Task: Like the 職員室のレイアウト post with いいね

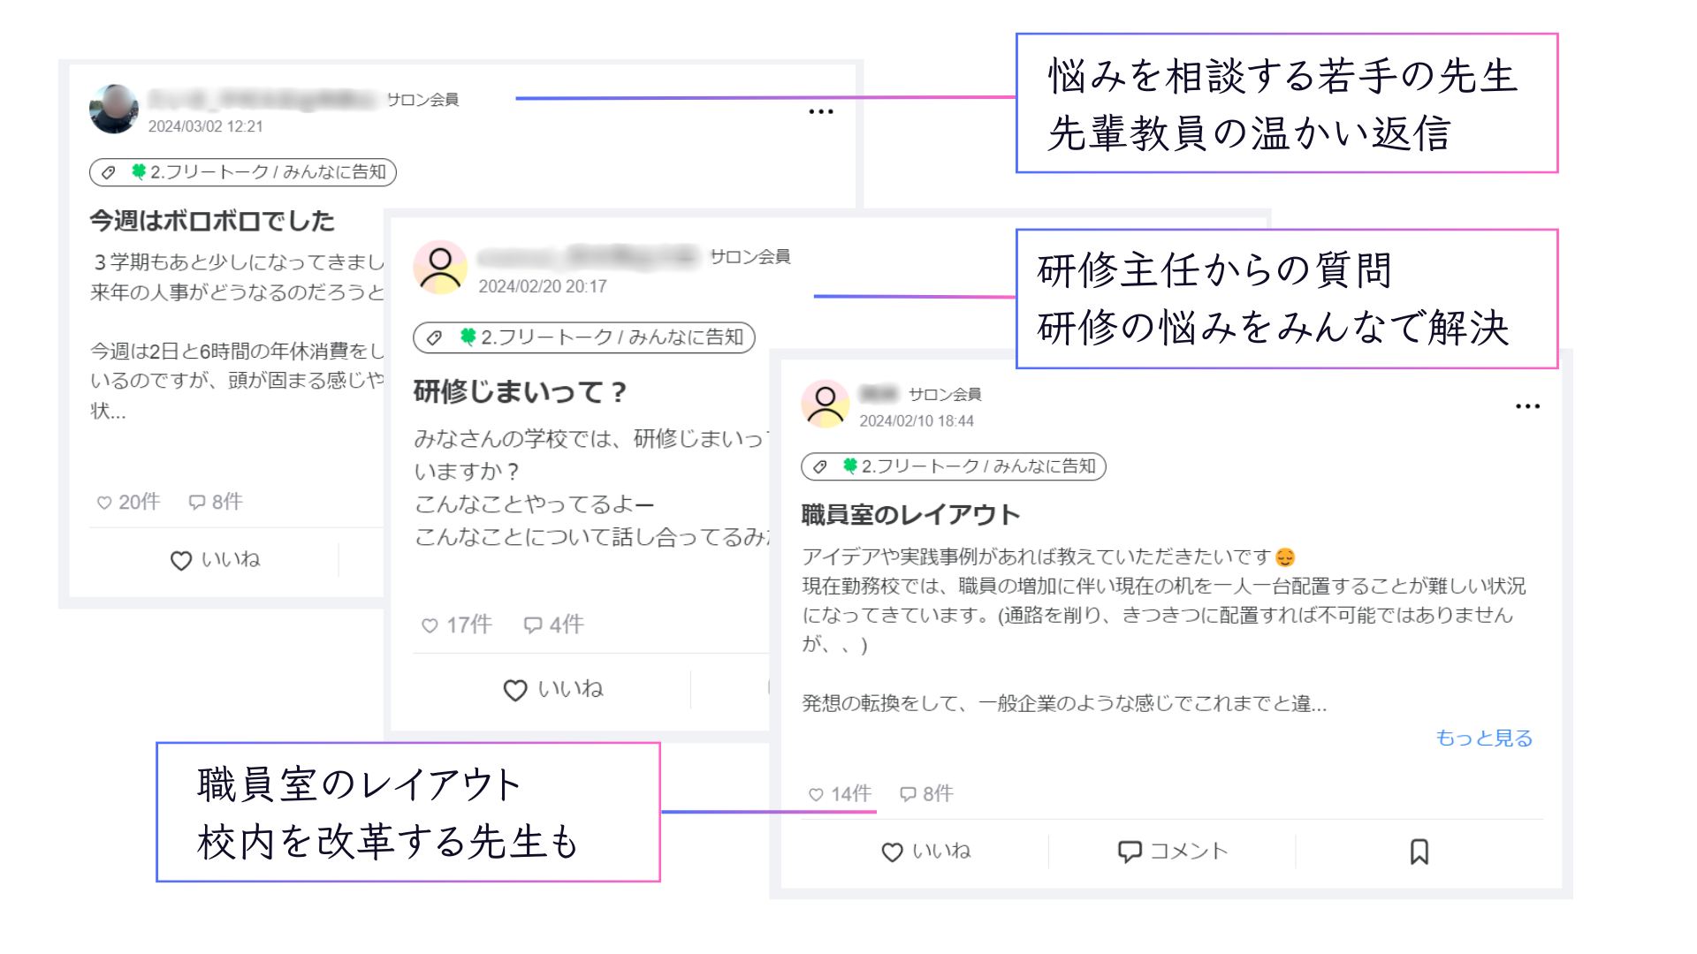Action: click(925, 852)
